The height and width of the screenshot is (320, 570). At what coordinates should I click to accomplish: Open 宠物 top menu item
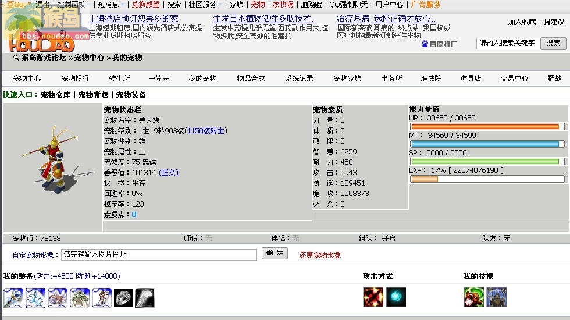(x=258, y=5)
